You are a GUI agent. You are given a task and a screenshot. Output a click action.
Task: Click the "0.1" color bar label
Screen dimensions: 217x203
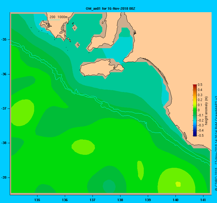click(200, 105)
